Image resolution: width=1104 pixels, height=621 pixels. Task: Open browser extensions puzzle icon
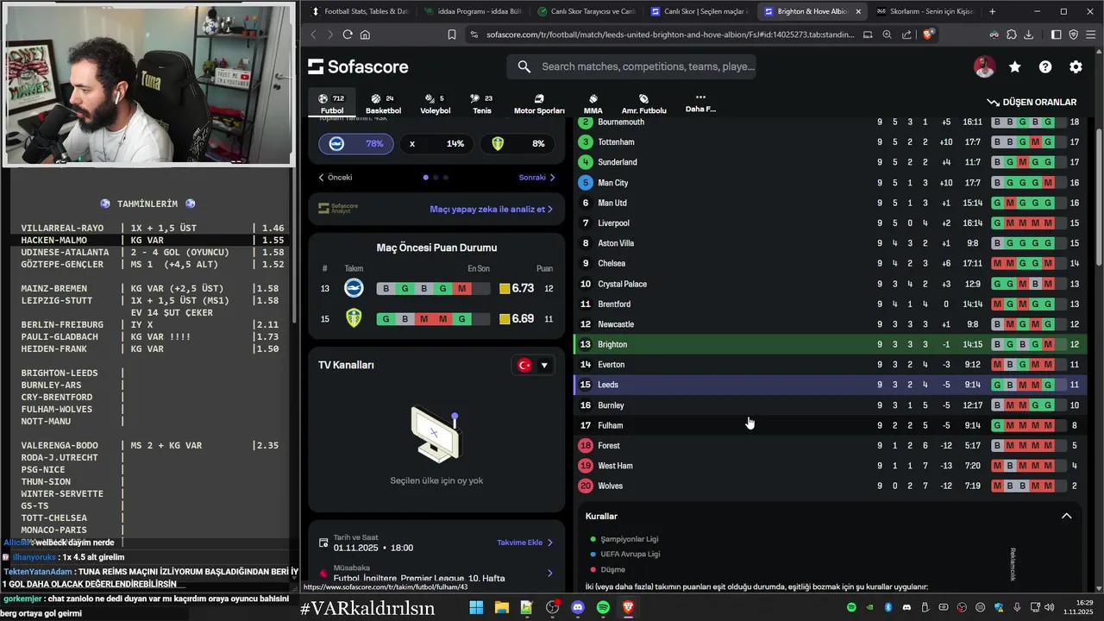pos(1011,34)
